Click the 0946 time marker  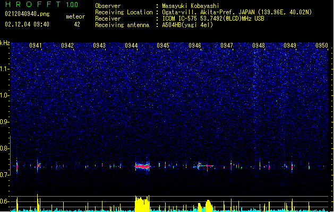point(195,46)
